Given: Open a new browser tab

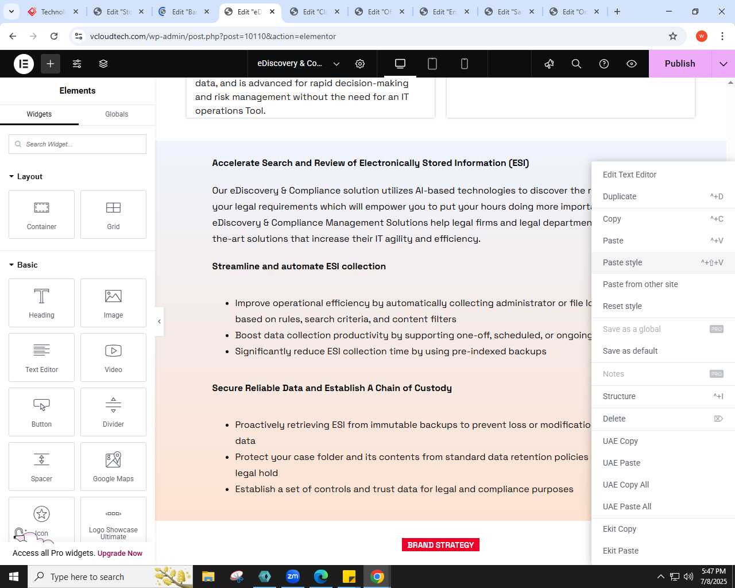Looking at the screenshot, I should click(617, 11).
